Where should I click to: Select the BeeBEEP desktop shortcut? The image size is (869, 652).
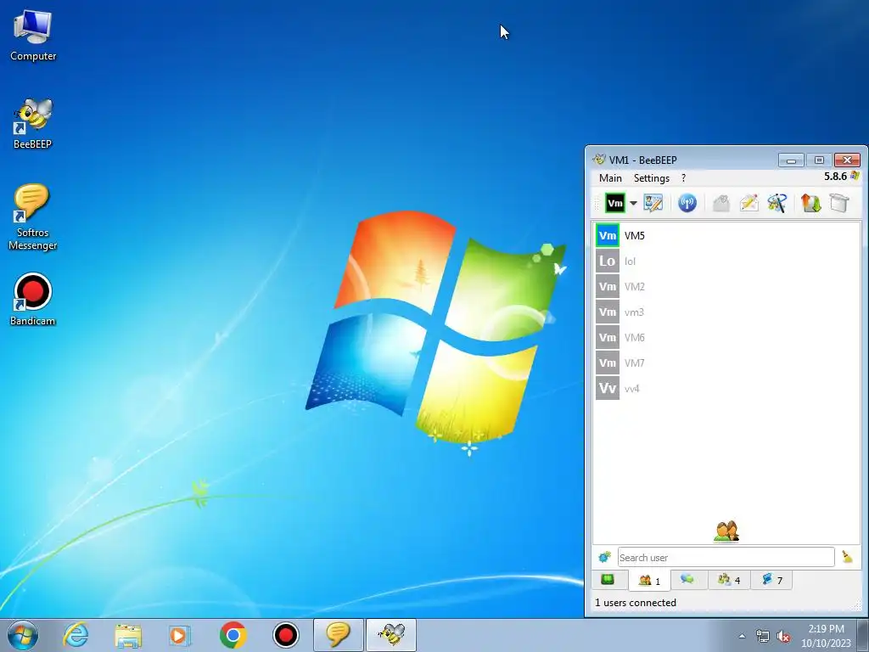click(33, 124)
